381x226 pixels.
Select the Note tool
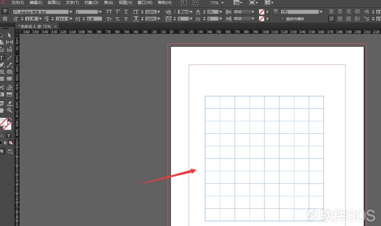click(x=2, y=103)
